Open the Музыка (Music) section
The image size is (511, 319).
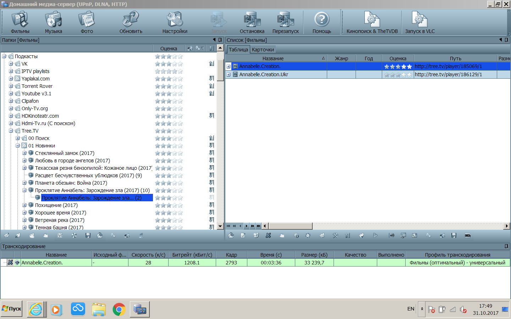pyautogui.click(x=53, y=22)
